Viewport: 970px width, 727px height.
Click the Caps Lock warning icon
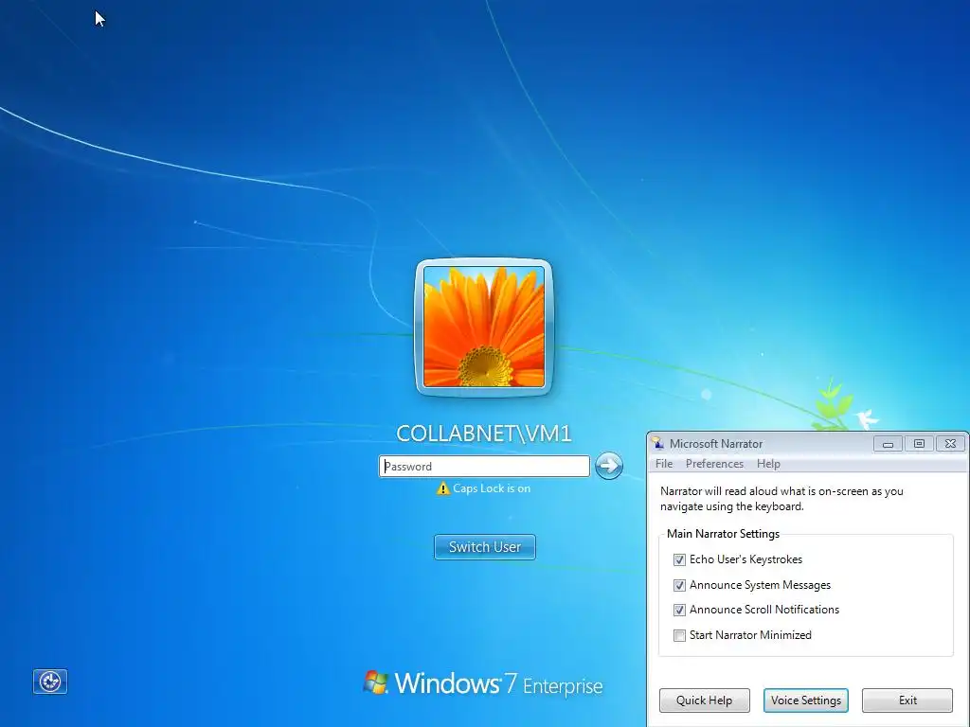pos(443,488)
